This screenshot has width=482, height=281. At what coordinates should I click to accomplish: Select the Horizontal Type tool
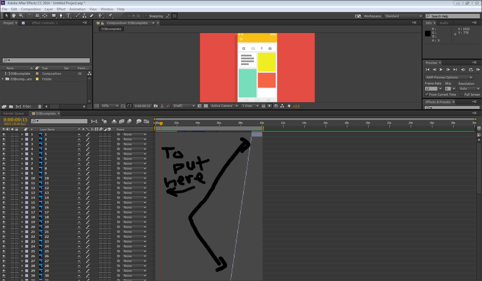click(x=68, y=16)
